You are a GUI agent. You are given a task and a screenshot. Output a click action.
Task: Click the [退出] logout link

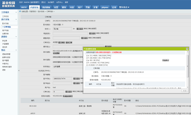[43, 2]
